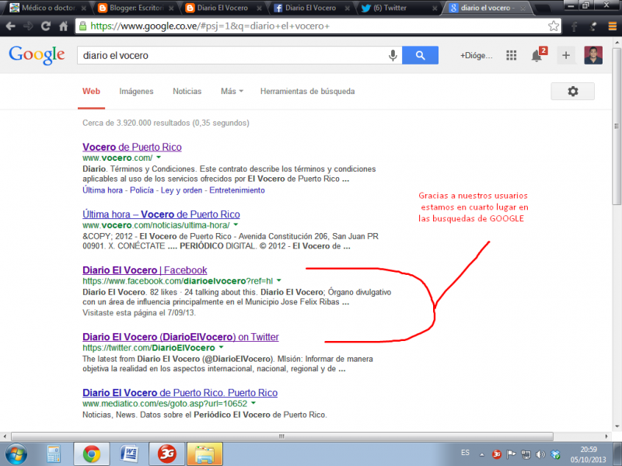
Task: Click the ES language indicator in tray
Action: tap(465, 453)
